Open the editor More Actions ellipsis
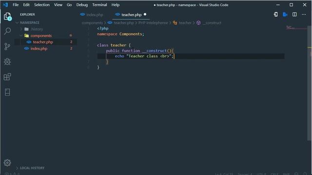This screenshot has height=175, width=312. coord(304,14)
